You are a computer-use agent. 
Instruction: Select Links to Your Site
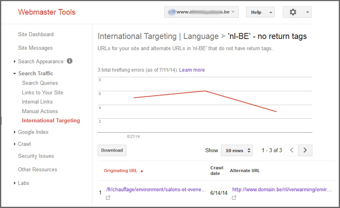[x=42, y=93]
